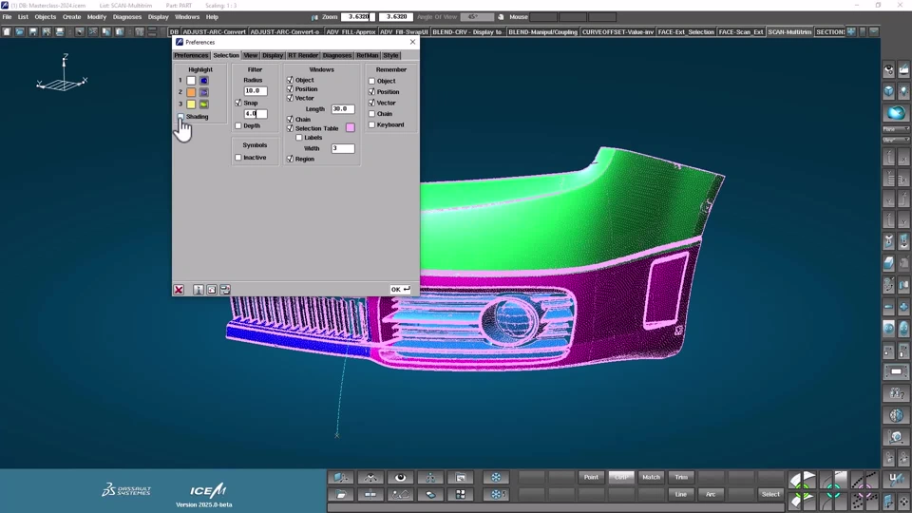The width and height of the screenshot is (912, 513).
Task: Uncheck the Snap filter checkbox
Action: [238, 103]
